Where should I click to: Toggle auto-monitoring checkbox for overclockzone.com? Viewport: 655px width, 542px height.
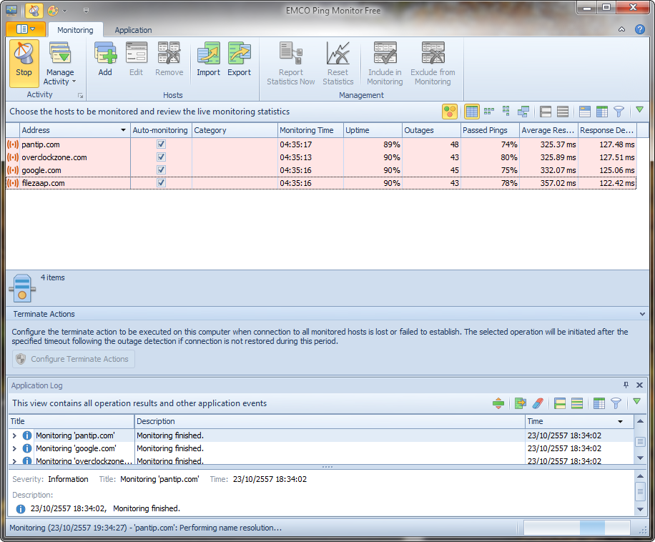point(161,157)
